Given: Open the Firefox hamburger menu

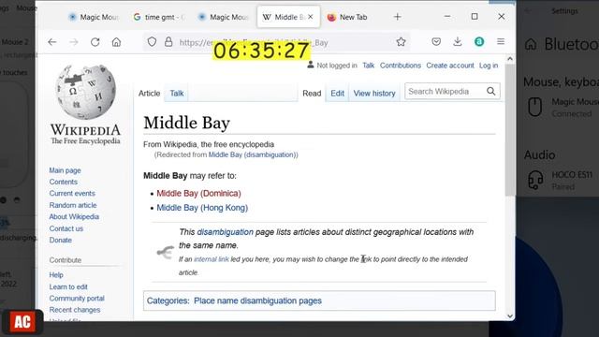Looking at the screenshot, I should [501, 41].
